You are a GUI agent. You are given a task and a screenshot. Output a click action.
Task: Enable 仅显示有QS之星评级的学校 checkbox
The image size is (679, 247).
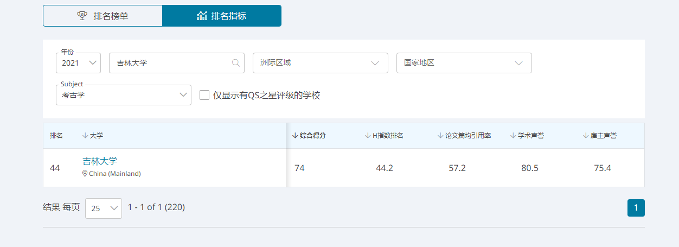[x=204, y=95]
